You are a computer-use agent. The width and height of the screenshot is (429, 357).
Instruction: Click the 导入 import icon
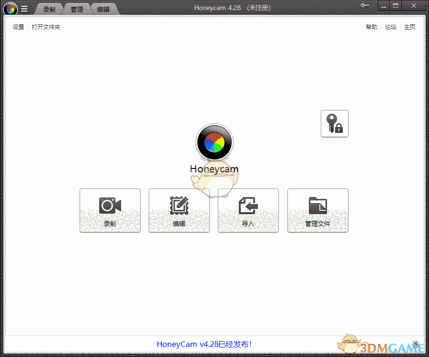(x=248, y=210)
